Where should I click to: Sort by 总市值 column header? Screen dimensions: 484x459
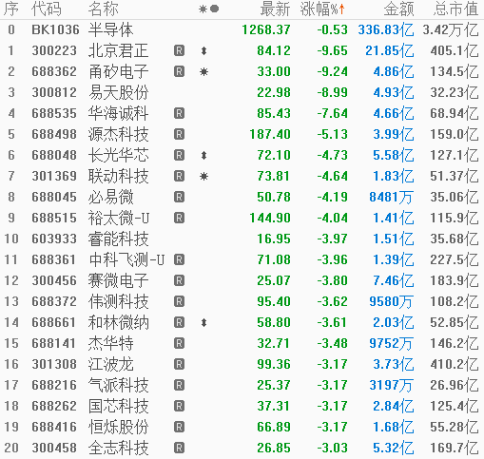(x=455, y=9)
